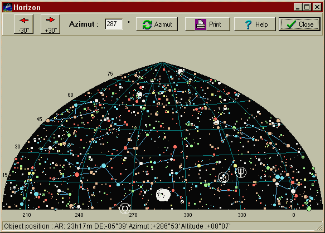325x233 pixels.
Task: Select the Neptune trident symbol on the chart
Action: (x=241, y=172)
